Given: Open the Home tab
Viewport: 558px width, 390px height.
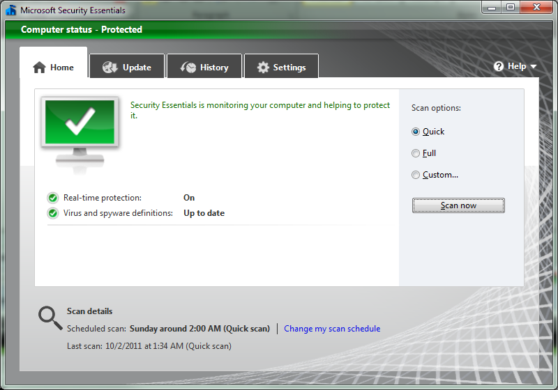Looking at the screenshot, I should [54, 63].
